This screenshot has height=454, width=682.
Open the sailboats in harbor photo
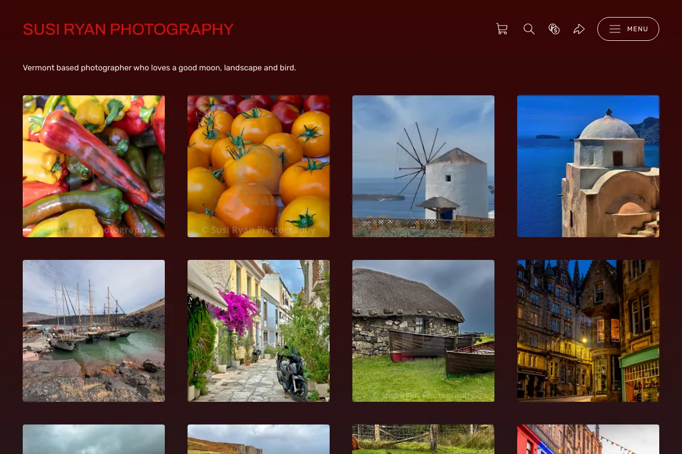tap(94, 331)
